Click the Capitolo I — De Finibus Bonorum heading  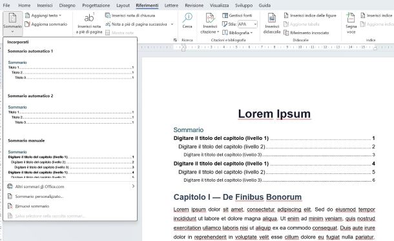(x=238, y=197)
